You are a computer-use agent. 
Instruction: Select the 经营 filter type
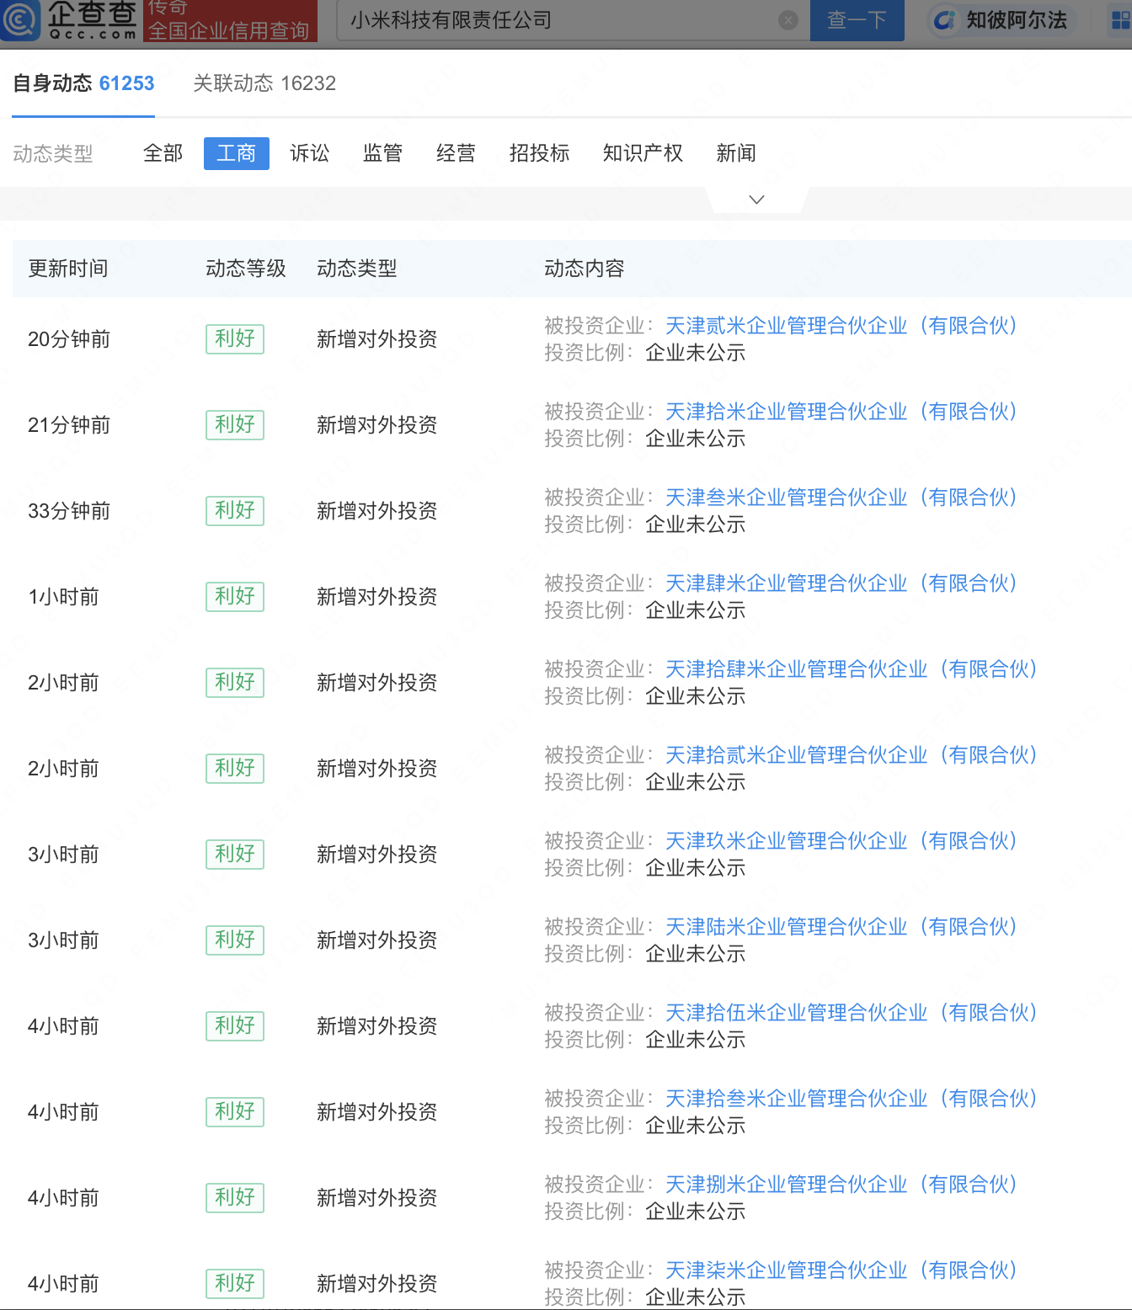(x=456, y=153)
